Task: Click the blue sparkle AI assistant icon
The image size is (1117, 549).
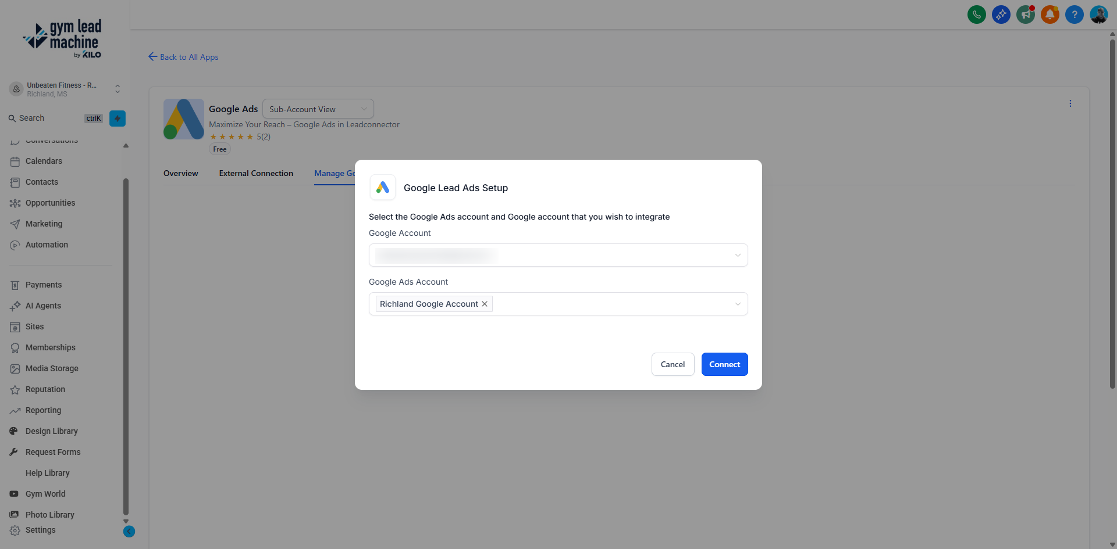Action: coord(1001,15)
